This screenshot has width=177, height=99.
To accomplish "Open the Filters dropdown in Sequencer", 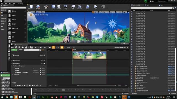I will (20, 50).
